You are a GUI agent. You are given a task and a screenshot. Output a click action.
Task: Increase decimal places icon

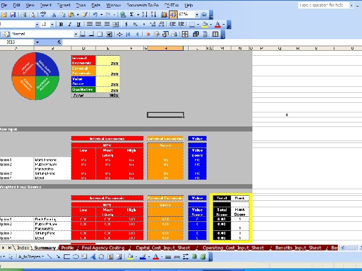pyautogui.click(x=153, y=25)
